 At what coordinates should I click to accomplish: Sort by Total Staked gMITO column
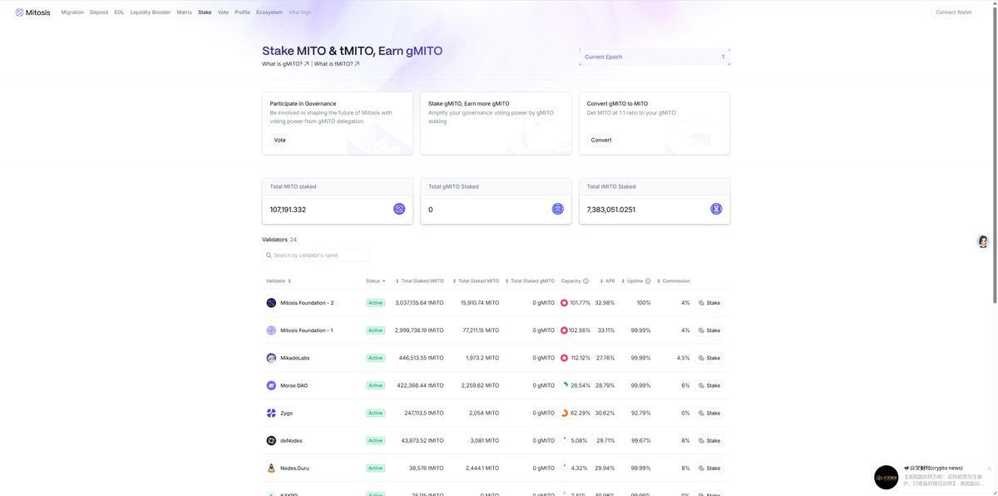click(x=529, y=281)
